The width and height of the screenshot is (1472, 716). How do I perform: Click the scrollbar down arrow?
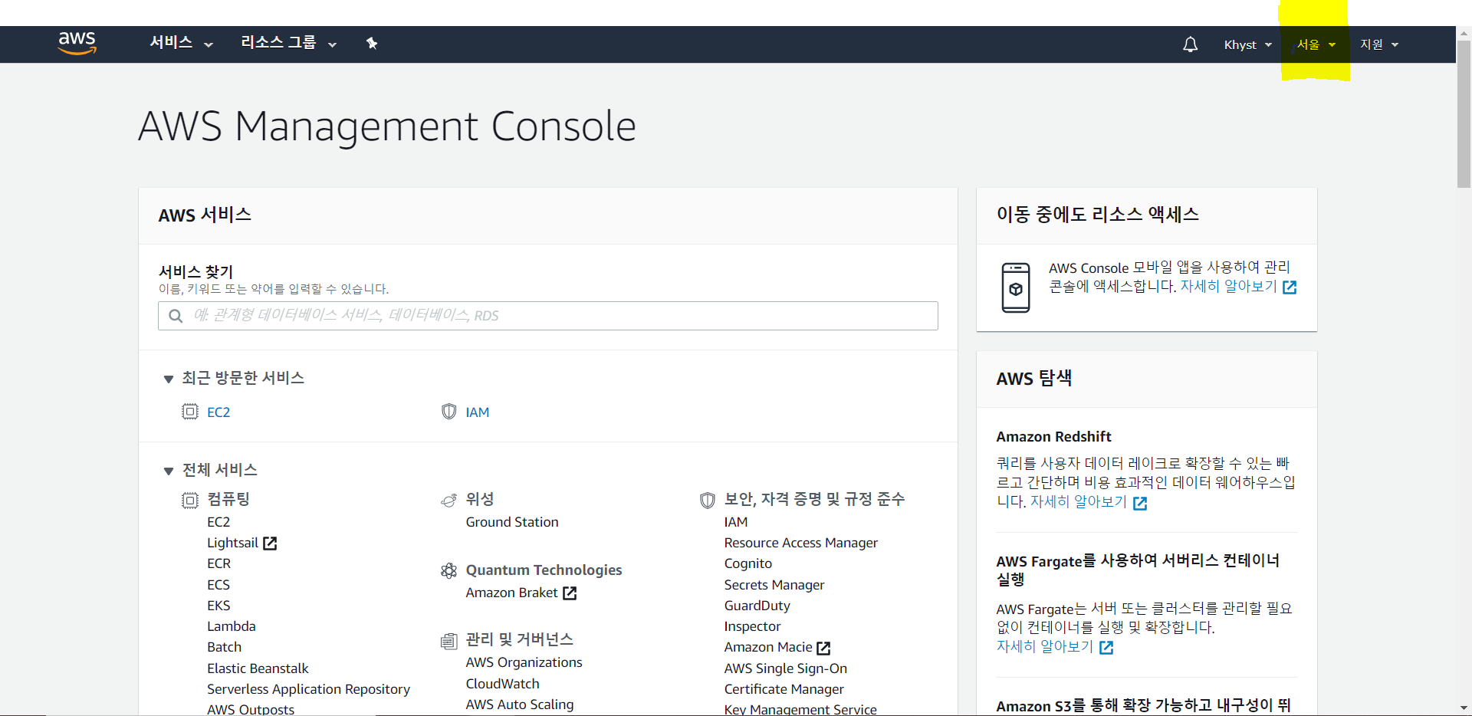1464,708
